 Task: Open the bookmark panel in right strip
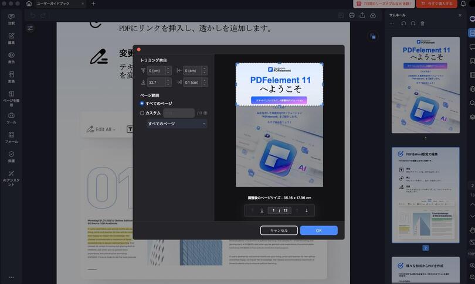(x=472, y=61)
